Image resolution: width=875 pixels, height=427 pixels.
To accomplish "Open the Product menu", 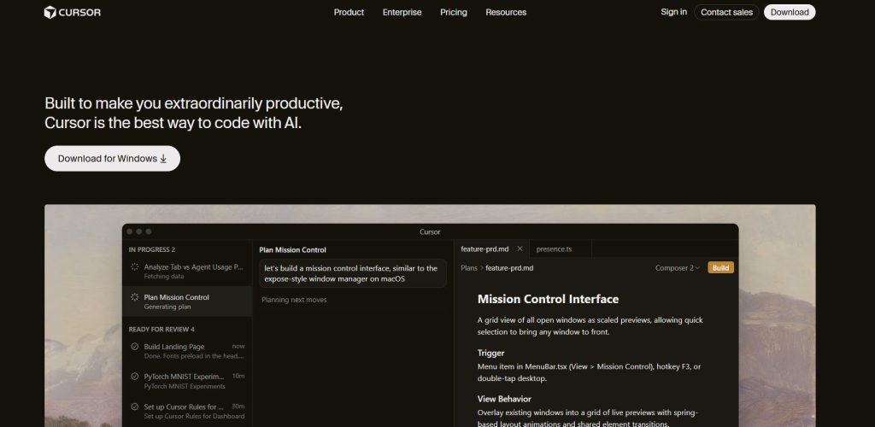I will [x=349, y=12].
